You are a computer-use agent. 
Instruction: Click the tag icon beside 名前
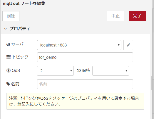pyautogui.click(x=8, y=84)
